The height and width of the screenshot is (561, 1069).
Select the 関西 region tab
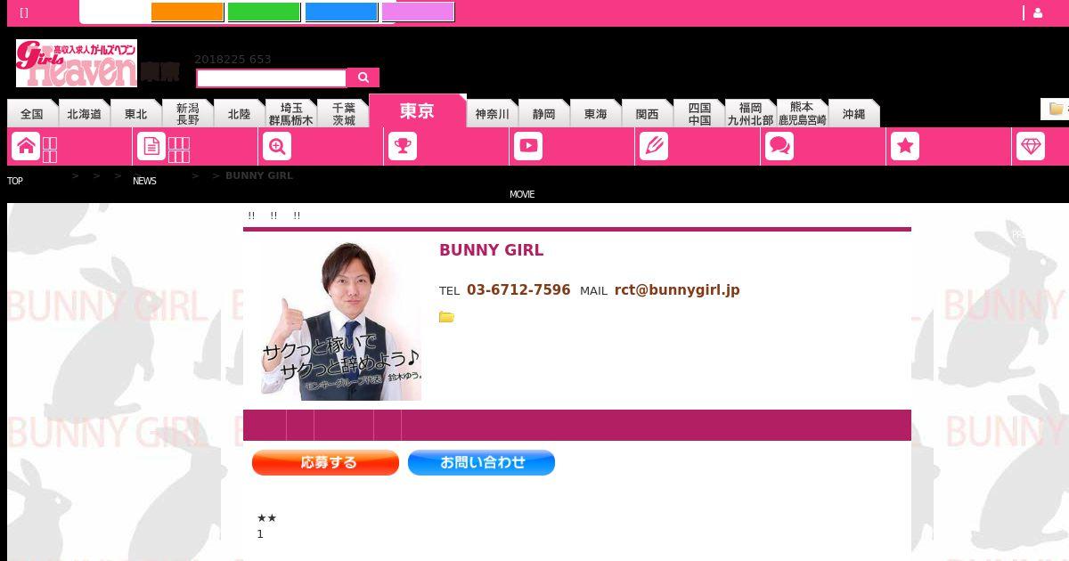point(648,114)
